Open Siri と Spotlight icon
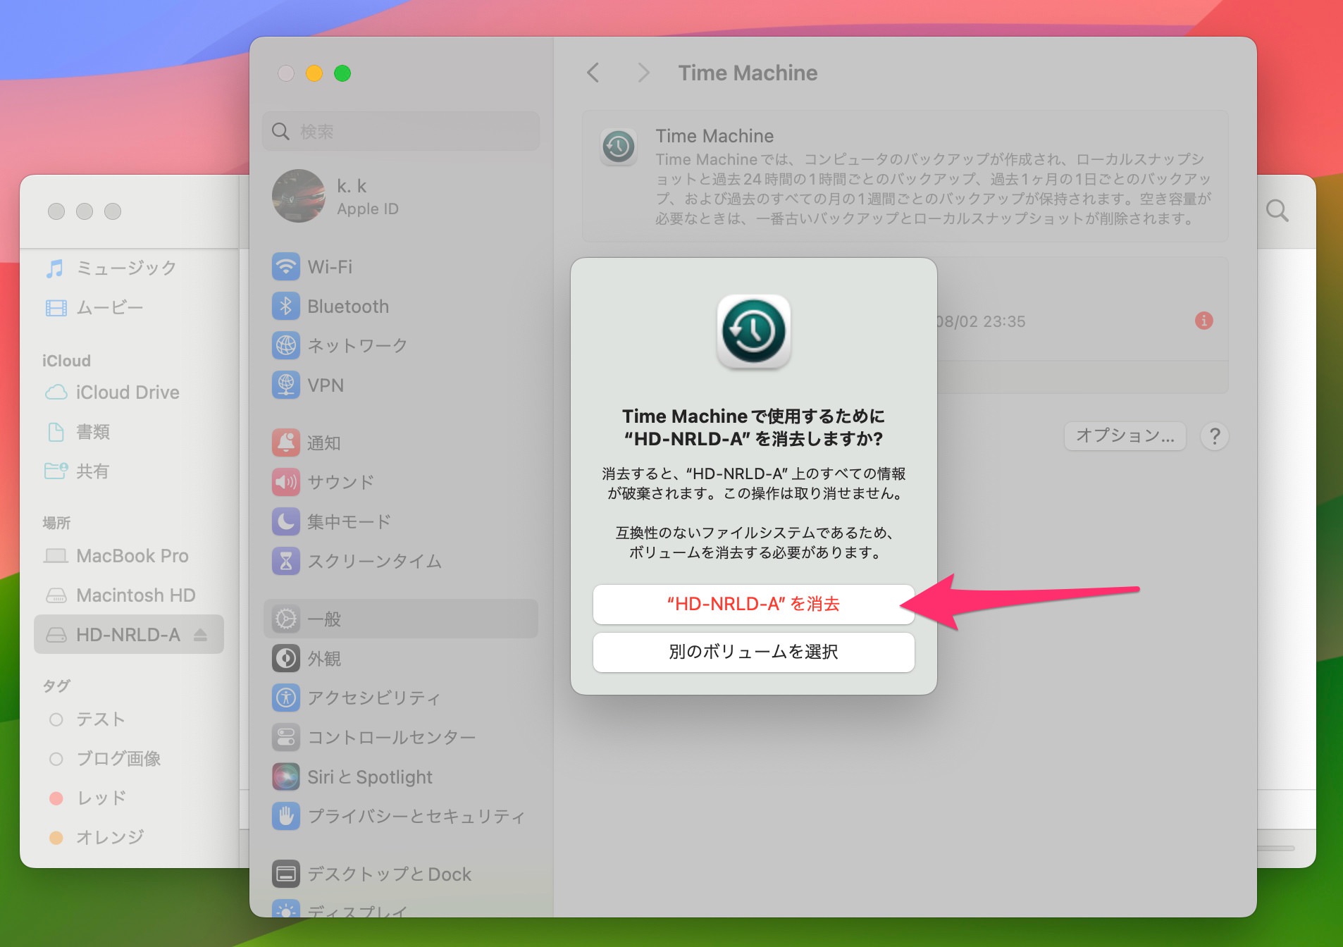The height and width of the screenshot is (947, 1343). pyautogui.click(x=285, y=776)
